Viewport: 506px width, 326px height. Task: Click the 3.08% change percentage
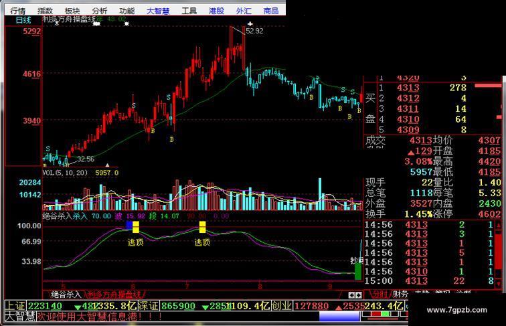pyautogui.click(x=418, y=161)
